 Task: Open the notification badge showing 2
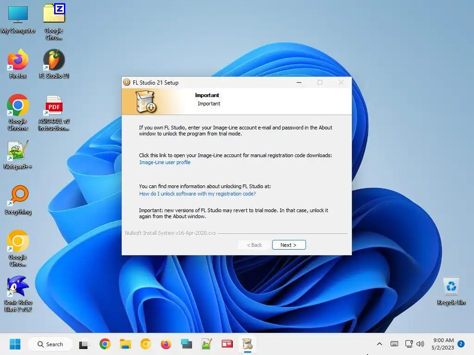point(461,344)
